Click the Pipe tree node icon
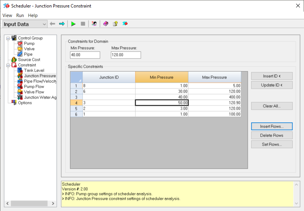Image resolution: width=304 pixels, height=211 pixels. (x=20, y=54)
